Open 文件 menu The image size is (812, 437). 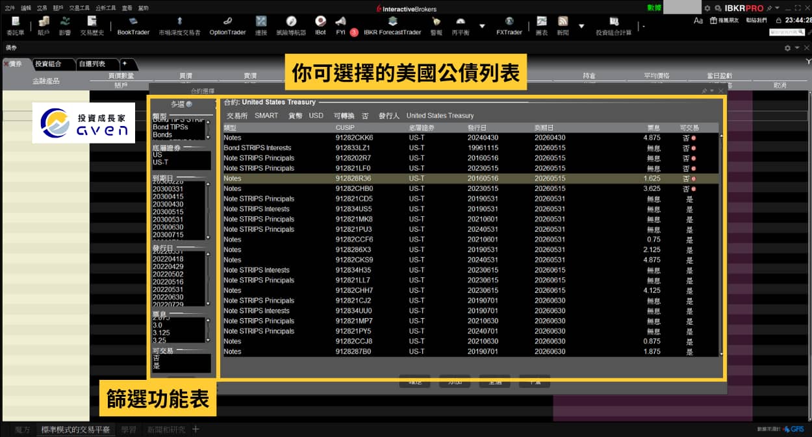[x=10, y=8]
